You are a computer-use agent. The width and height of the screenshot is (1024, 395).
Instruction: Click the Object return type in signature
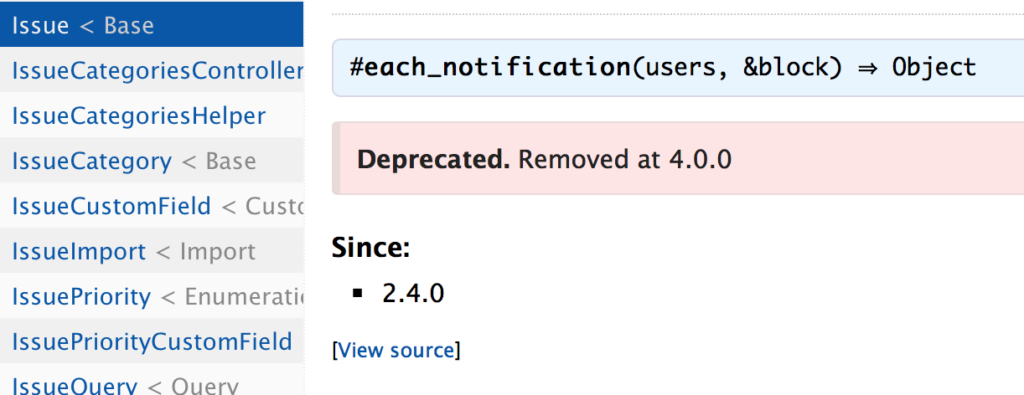pyautogui.click(x=934, y=67)
